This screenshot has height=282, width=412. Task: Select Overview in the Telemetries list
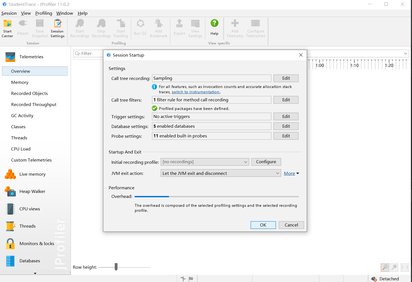35,71
